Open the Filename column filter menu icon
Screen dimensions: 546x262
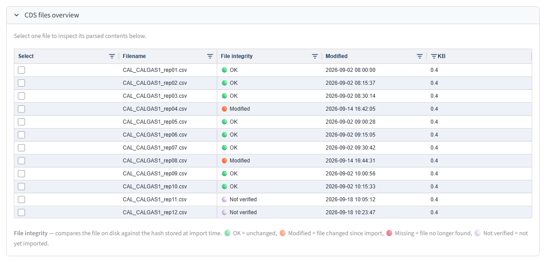point(210,56)
